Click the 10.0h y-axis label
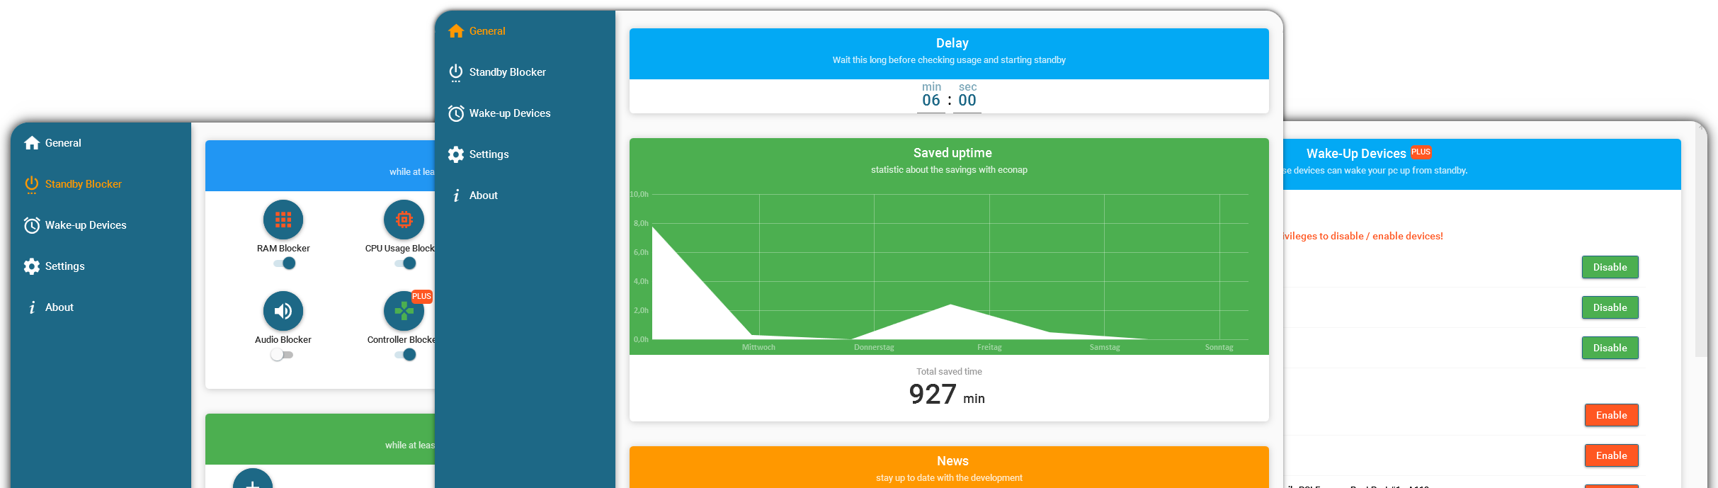Viewport: 1718px width, 488px height. [639, 194]
